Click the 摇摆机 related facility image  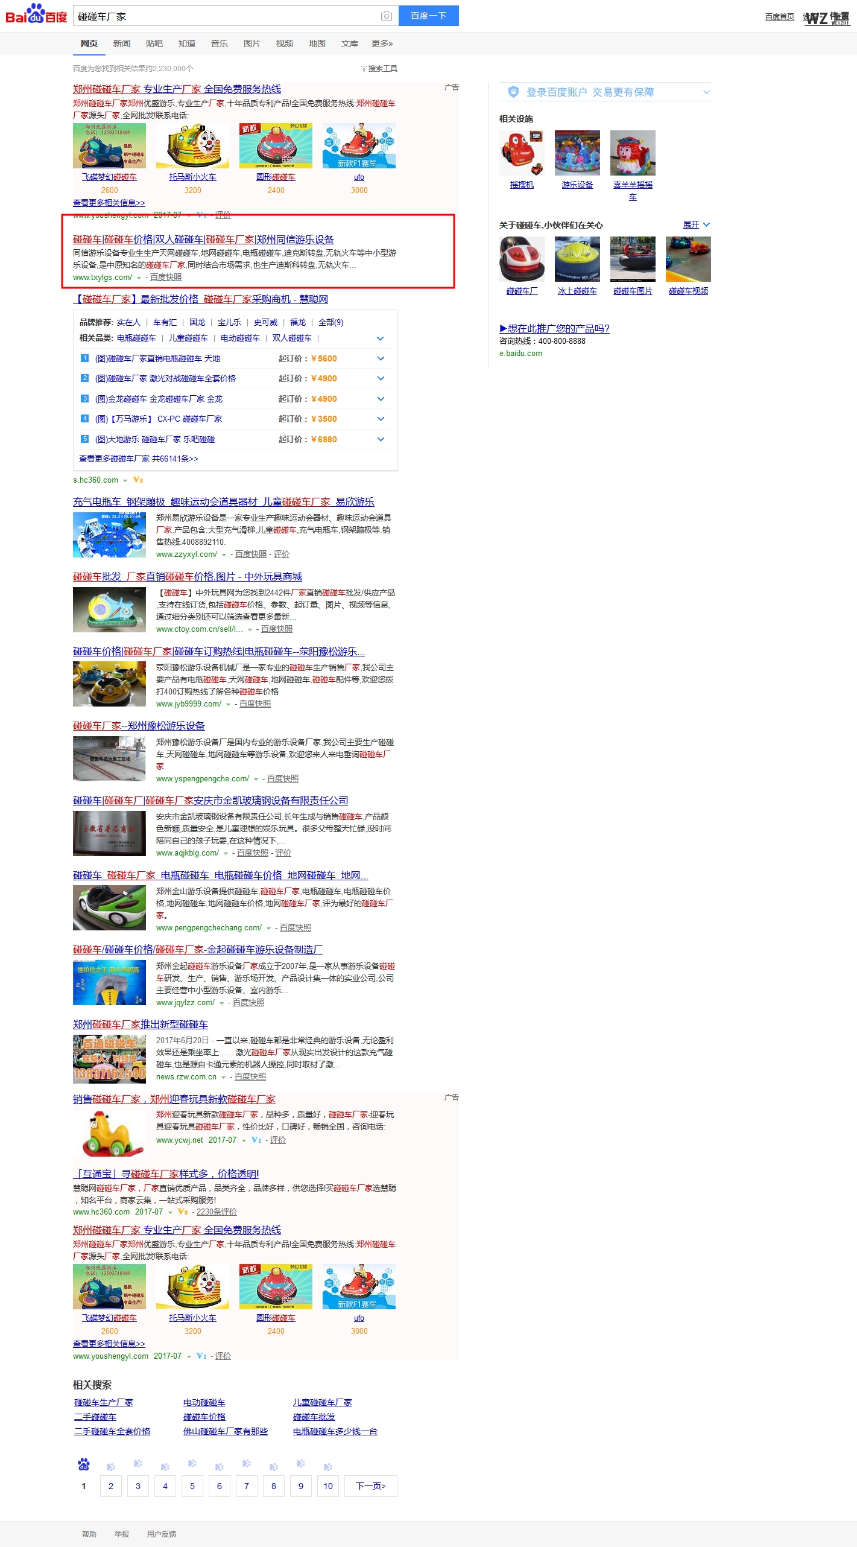(522, 153)
